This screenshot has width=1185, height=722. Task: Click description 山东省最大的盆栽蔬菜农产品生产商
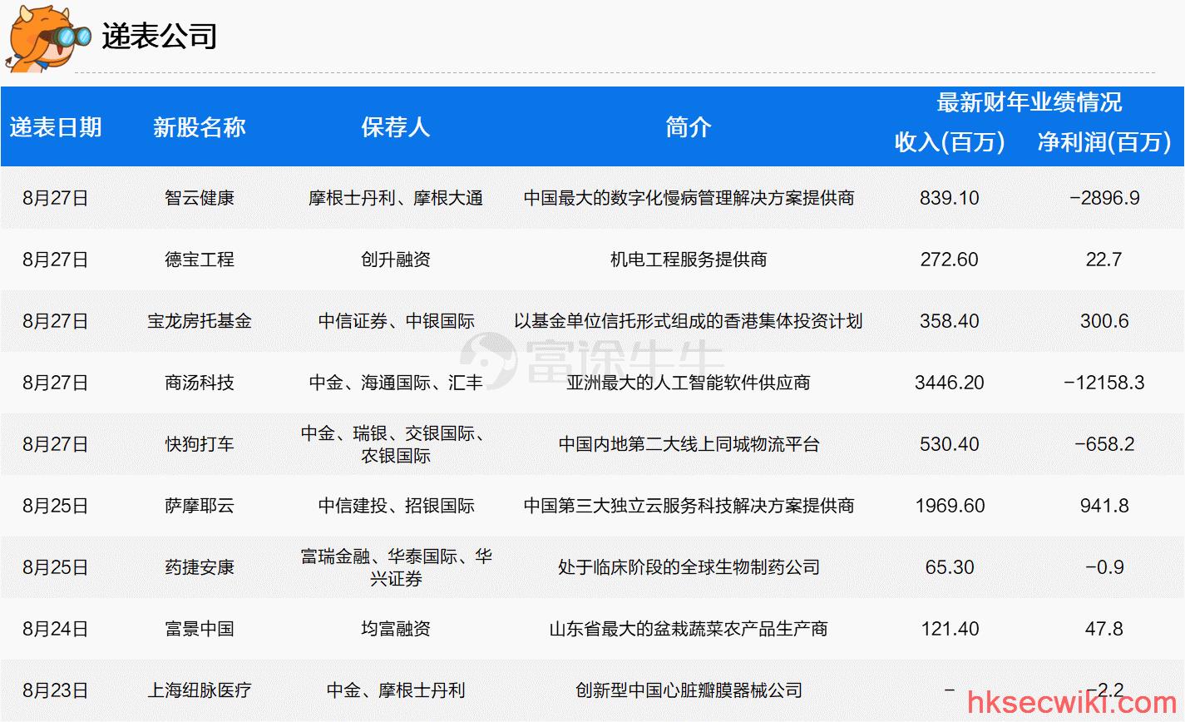click(x=689, y=629)
